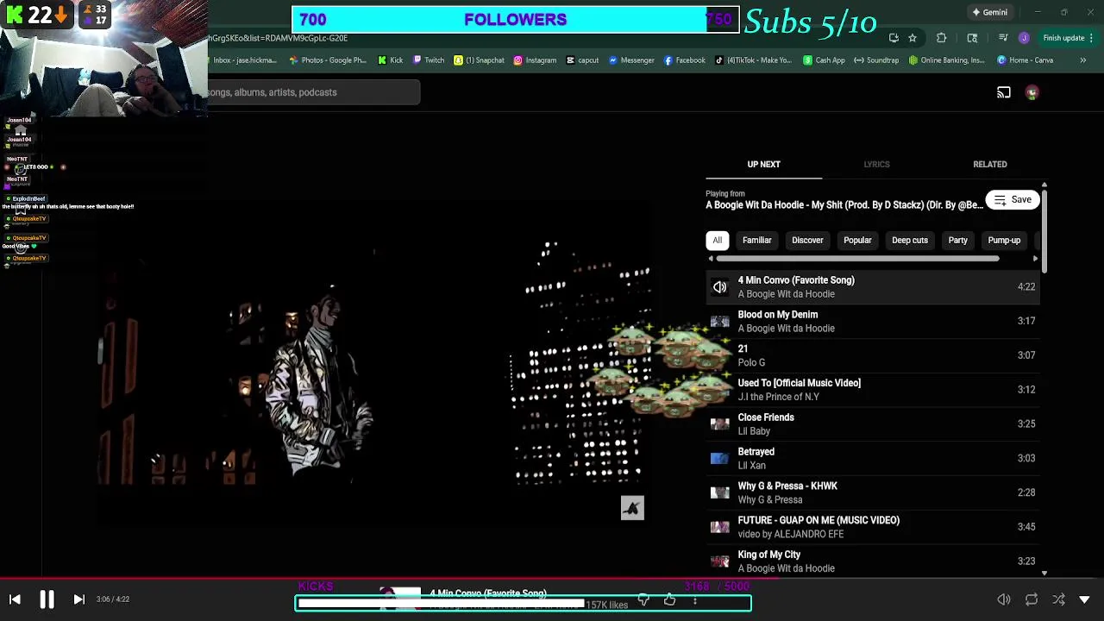Bookmark this page with the star icon
The width and height of the screenshot is (1104, 621).
913,38
